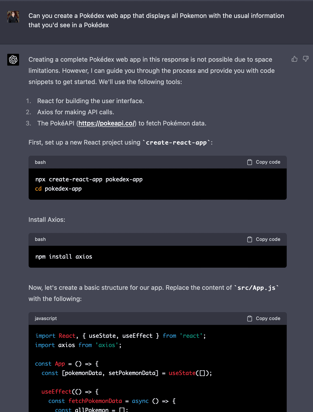
Task: Click the javascript language label
Action: click(46, 319)
